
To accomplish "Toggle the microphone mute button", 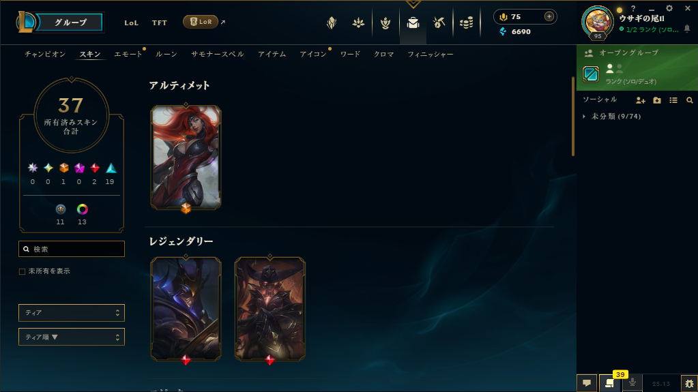I will [632, 382].
